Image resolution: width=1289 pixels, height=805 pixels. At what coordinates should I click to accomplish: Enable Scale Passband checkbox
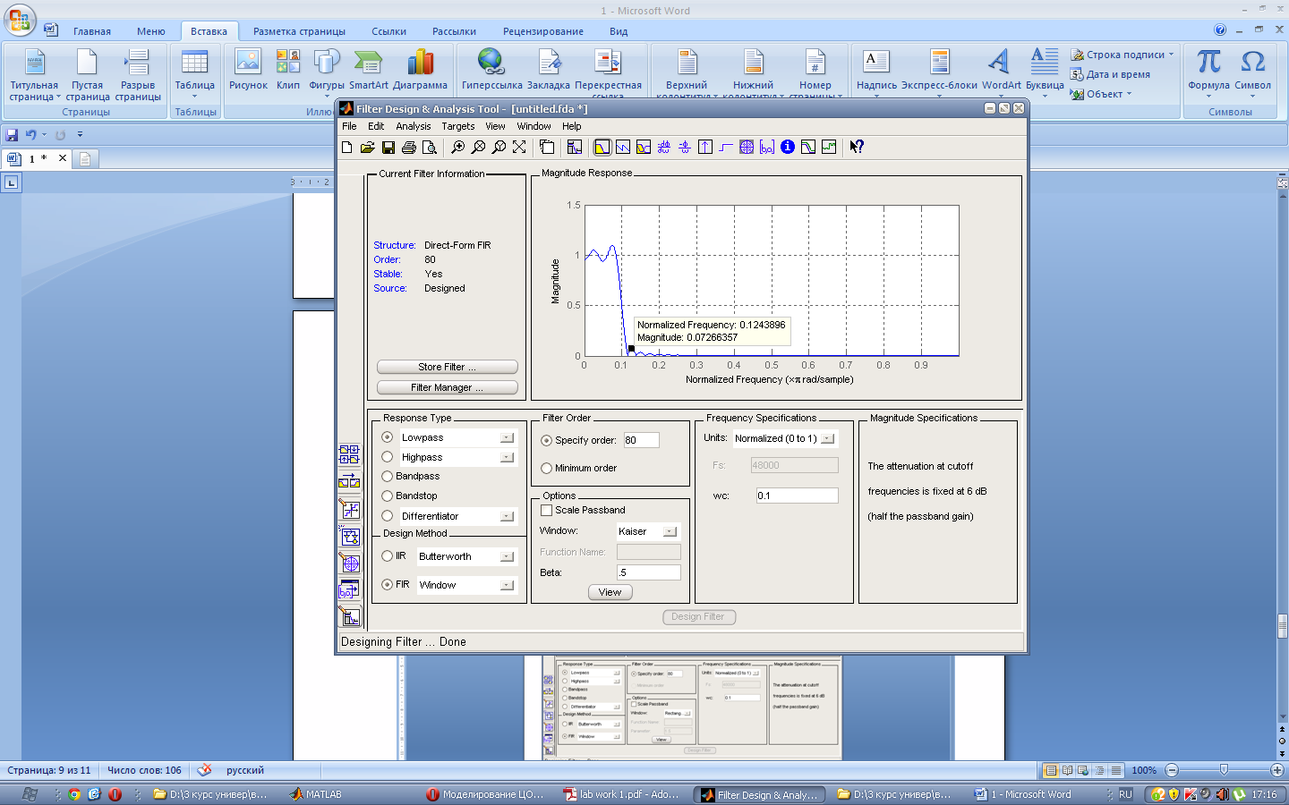547,510
